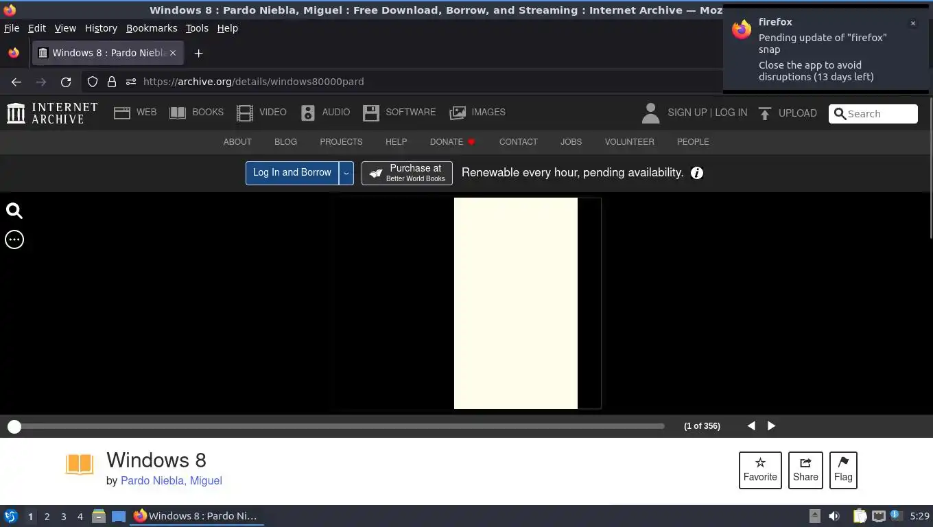
Task: Click the address bar URL
Action: (254, 82)
